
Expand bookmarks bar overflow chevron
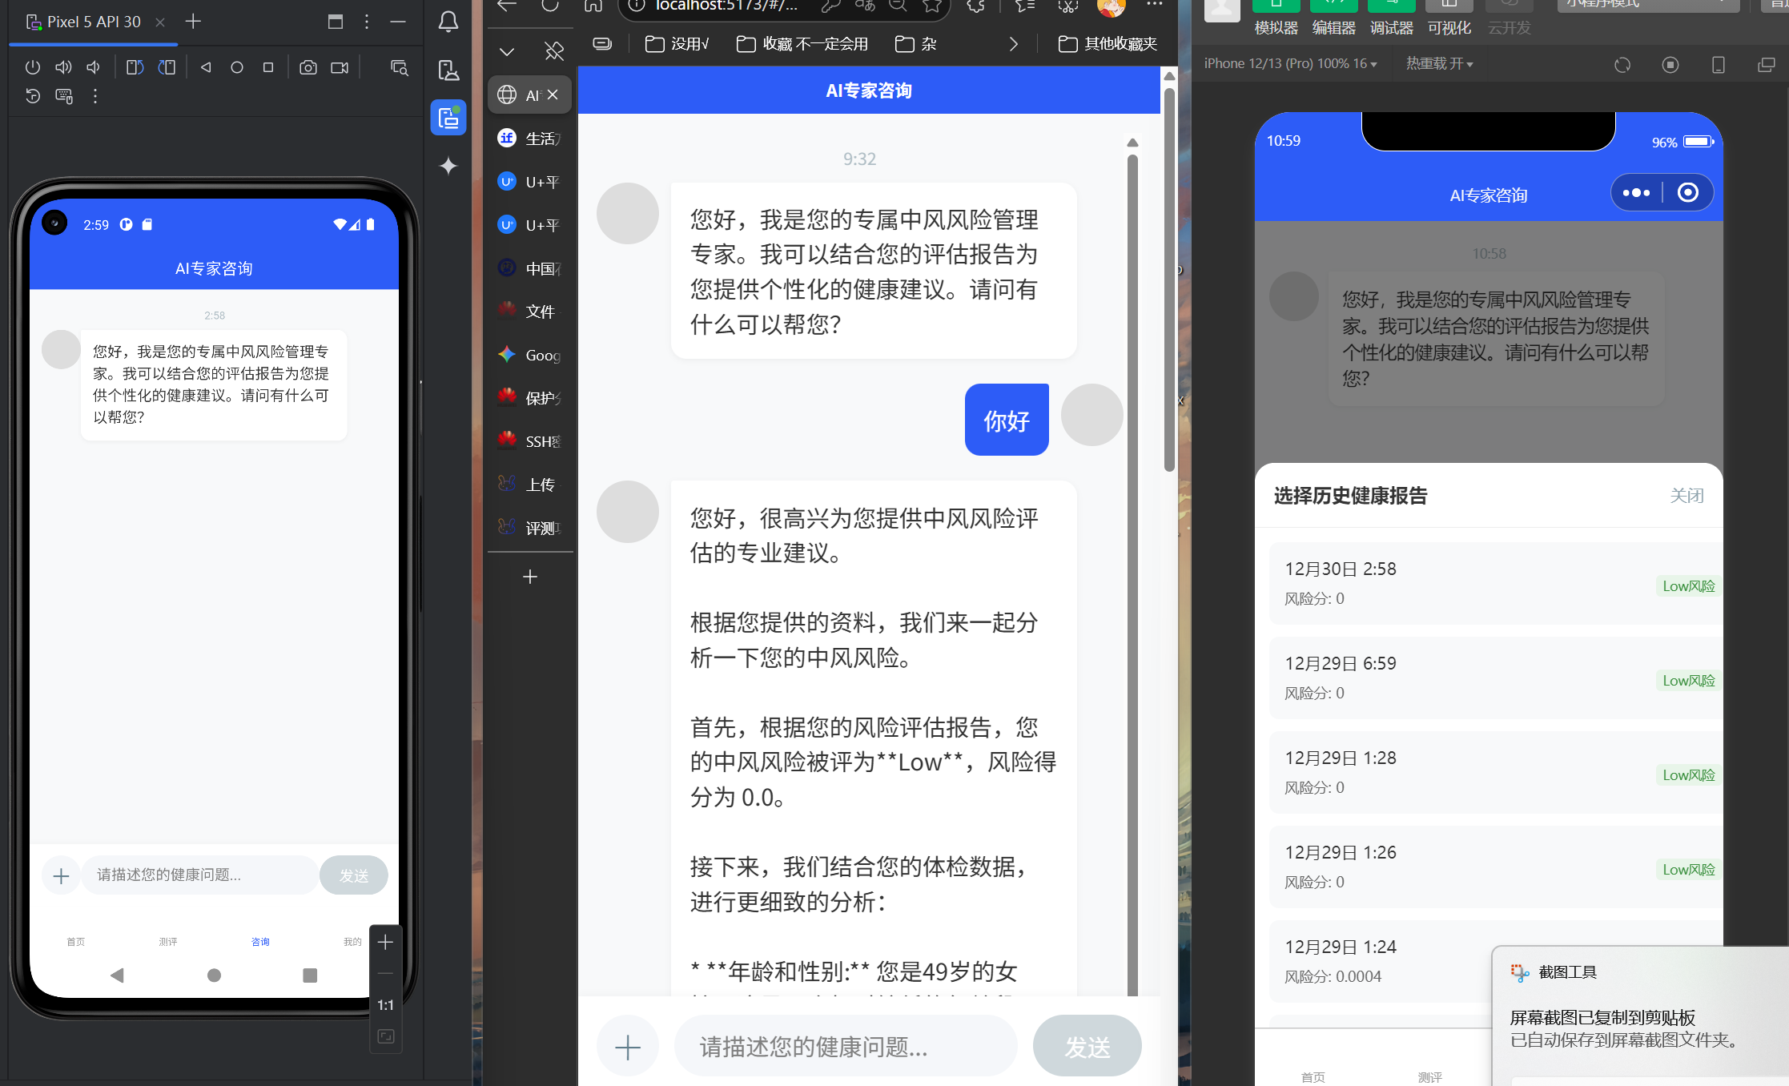pyautogui.click(x=1013, y=44)
